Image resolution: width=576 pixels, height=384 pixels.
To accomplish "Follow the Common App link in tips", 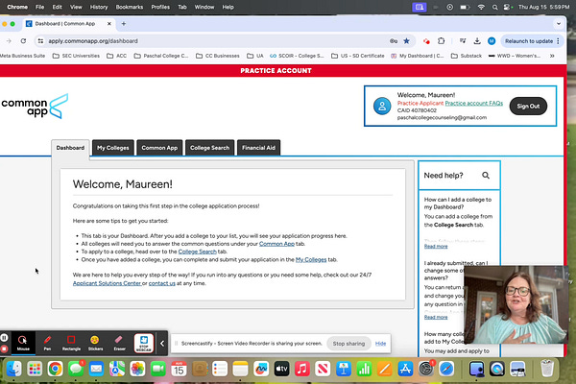I will pos(276,244).
